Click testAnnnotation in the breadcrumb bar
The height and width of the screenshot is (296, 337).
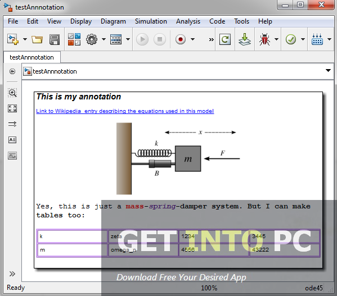click(55, 71)
